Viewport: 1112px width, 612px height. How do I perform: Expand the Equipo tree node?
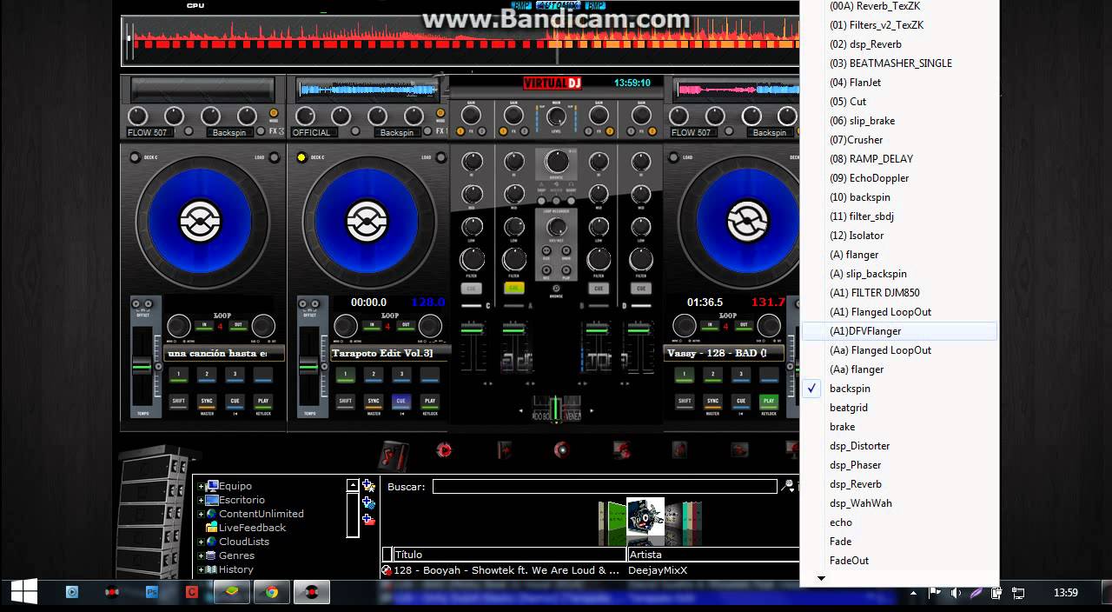(x=201, y=487)
